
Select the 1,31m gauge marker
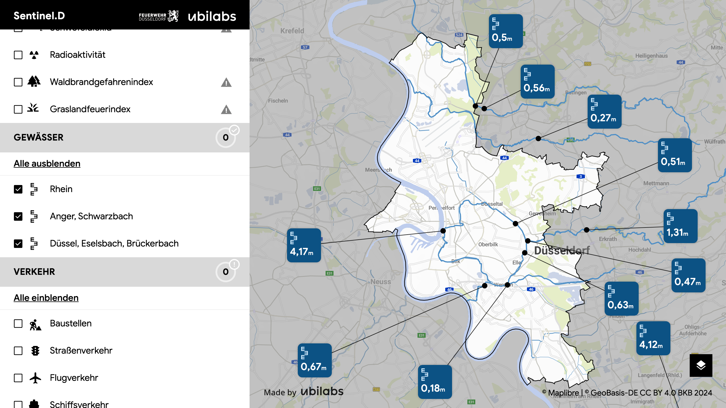[680, 226]
